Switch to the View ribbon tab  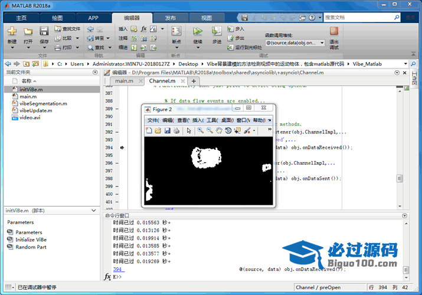click(207, 18)
